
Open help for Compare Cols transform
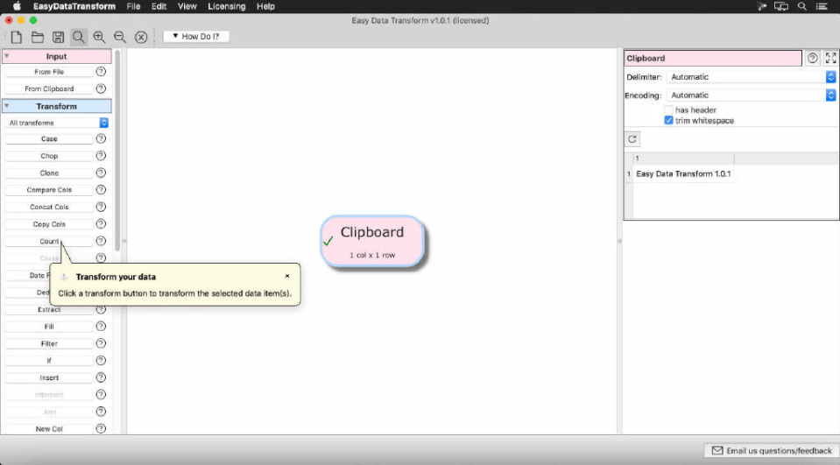click(101, 190)
